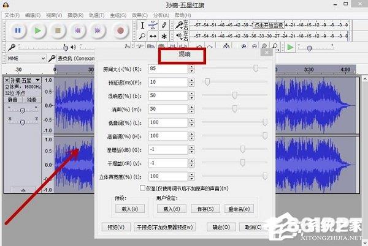Click the recording meter microphone icon

[179, 25]
